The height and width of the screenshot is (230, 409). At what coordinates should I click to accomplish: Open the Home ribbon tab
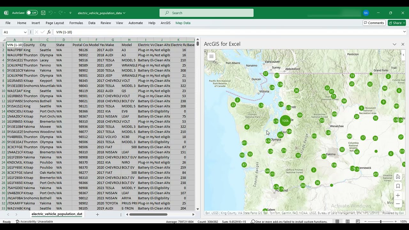(x=22, y=23)
